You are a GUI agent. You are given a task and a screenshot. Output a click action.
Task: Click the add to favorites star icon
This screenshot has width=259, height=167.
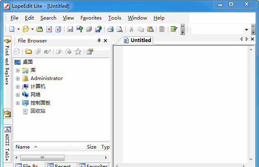(x=78, y=51)
